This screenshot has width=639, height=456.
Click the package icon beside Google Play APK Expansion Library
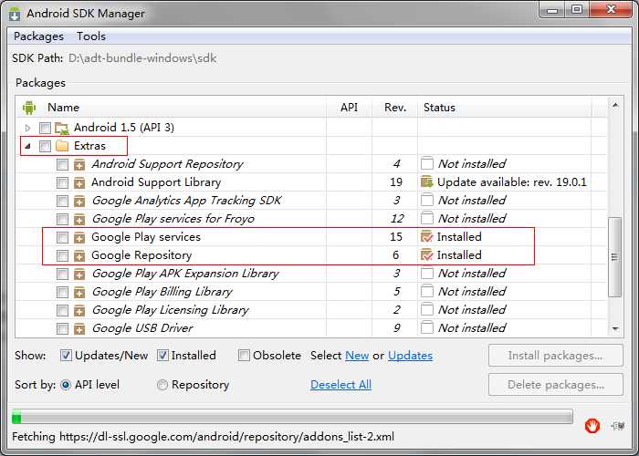point(79,274)
